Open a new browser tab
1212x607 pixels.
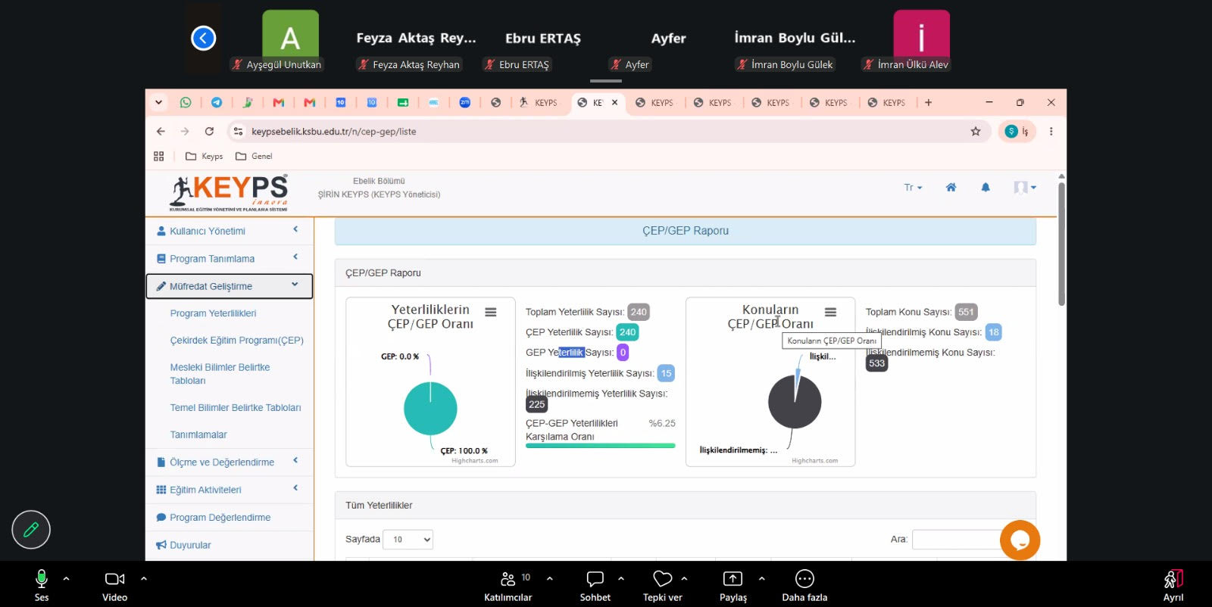tap(929, 102)
